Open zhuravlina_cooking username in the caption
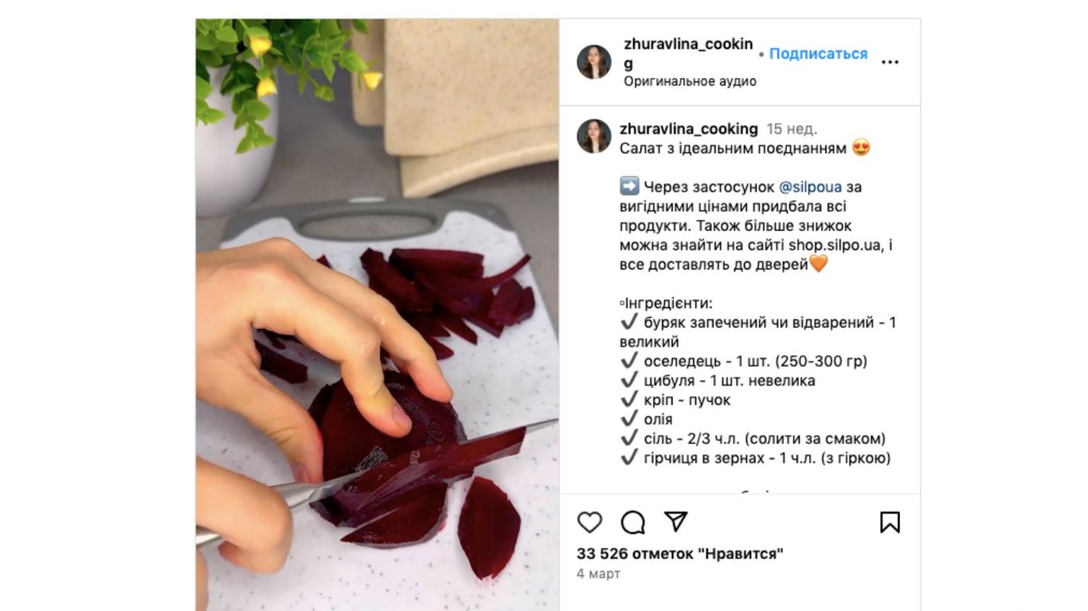 pyautogui.click(x=689, y=129)
